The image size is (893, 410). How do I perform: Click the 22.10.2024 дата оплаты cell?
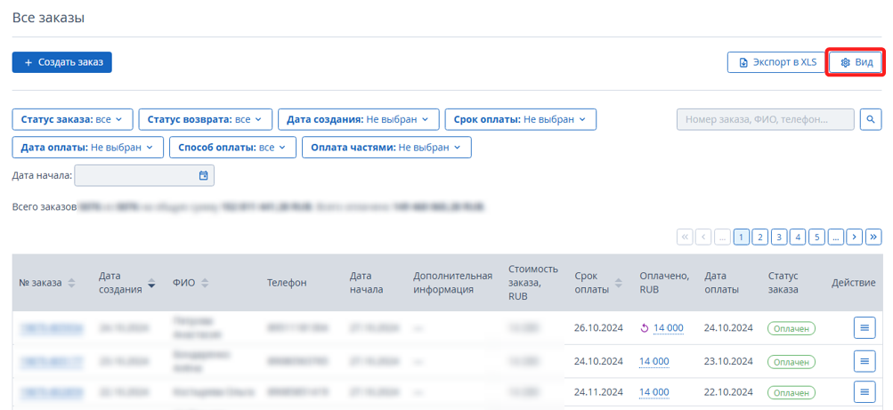[x=728, y=392]
